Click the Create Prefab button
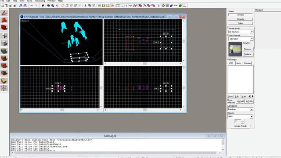 click(x=240, y=126)
